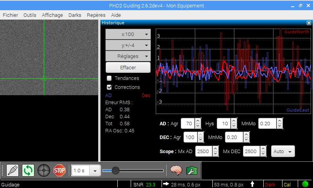This screenshot has height=188, width=313.
Task: Open the y:+/-4 range dropdown
Action: pyautogui.click(x=128, y=45)
